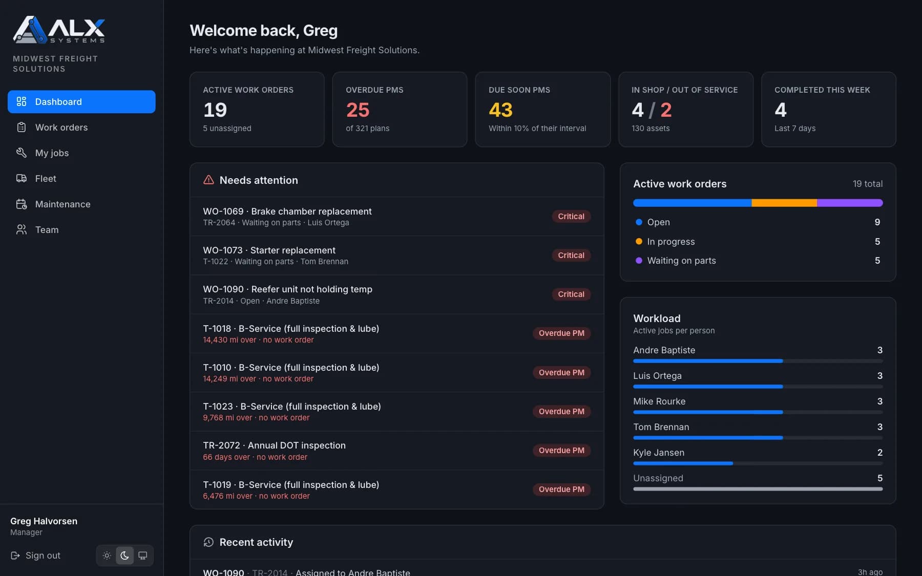This screenshot has width=922, height=576.
Task: Click the Sign out link
Action: coord(35,556)
